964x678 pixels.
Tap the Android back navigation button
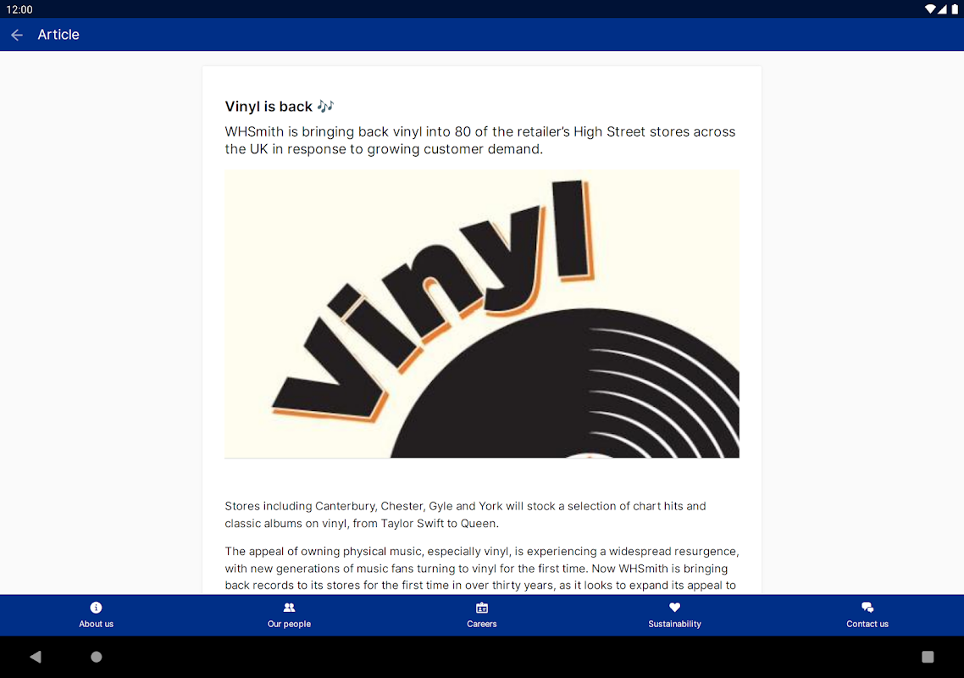click(x=36, y=657)
